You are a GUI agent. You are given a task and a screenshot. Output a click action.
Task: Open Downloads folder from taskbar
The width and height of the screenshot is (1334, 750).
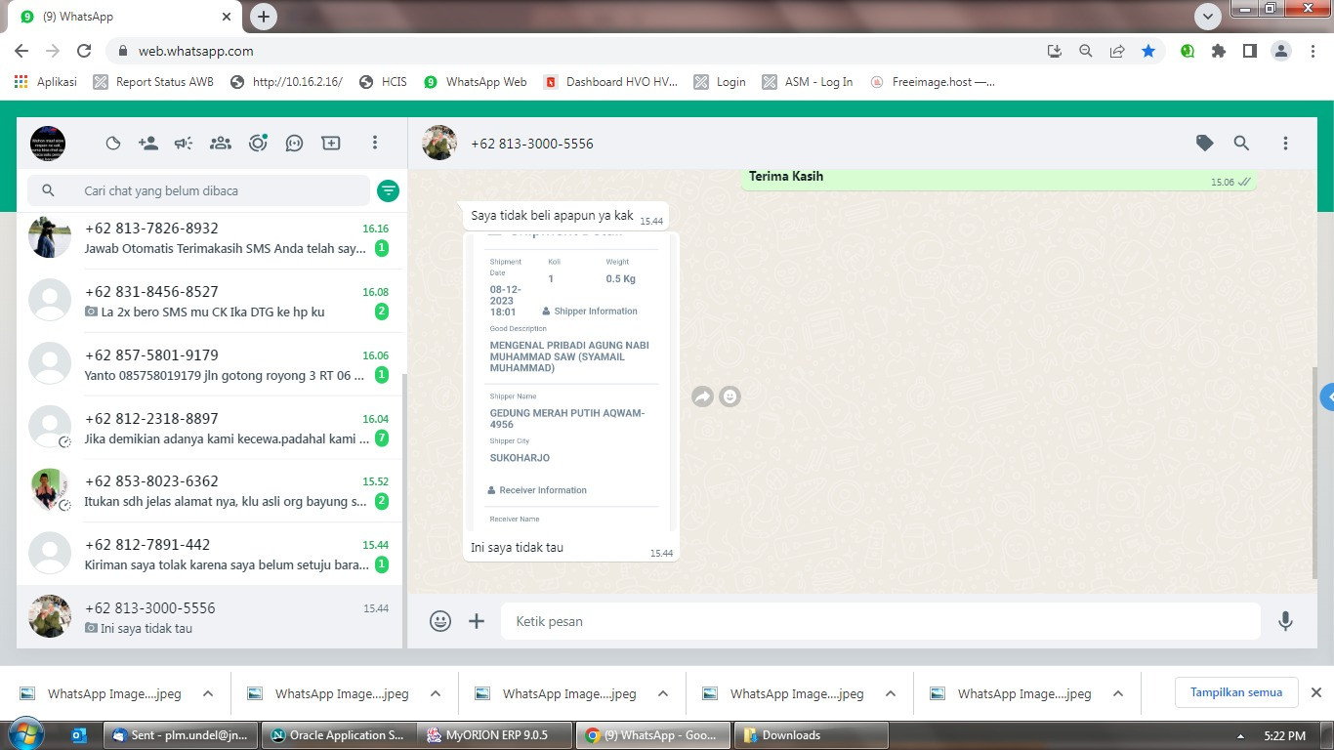(x=812, y=735)
